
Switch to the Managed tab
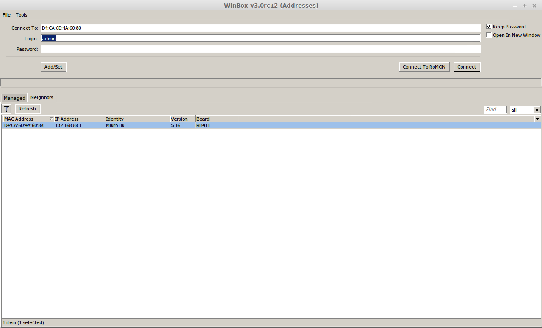point(14,98)
